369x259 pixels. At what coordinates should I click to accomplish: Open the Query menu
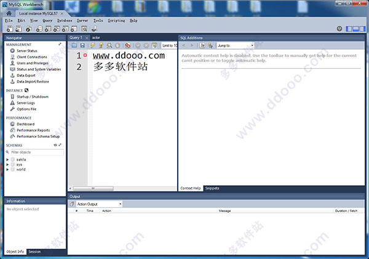47,20
